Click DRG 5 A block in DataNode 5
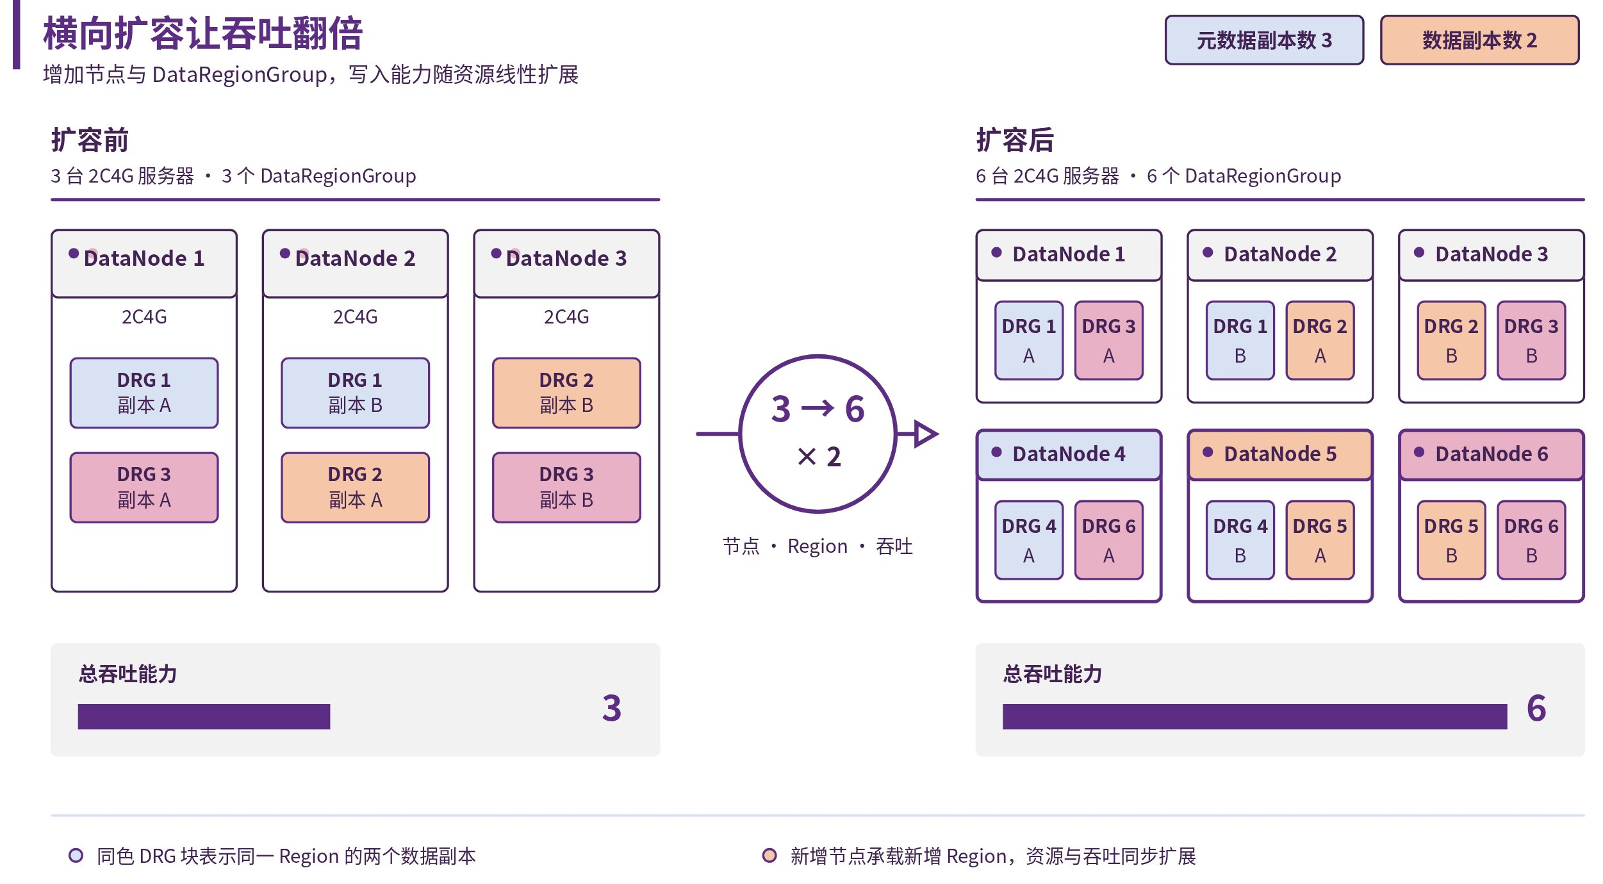Viewport: 1603px width, 884px height. [x=1320, y=540]
